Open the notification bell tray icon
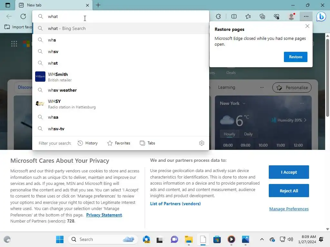This screenshot has width=330, height=247. tap(321, 239)
